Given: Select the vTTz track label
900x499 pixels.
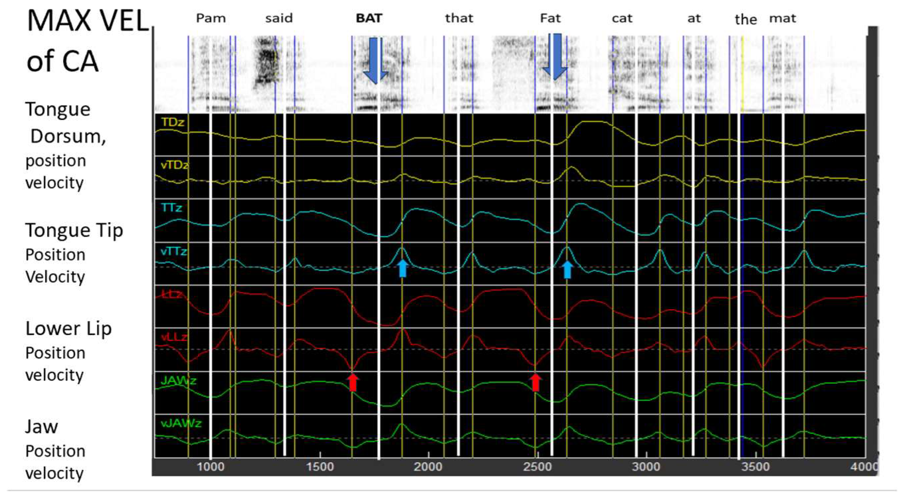Looking at the screenshot, I should pyautogui.click(x=174, y=251).
